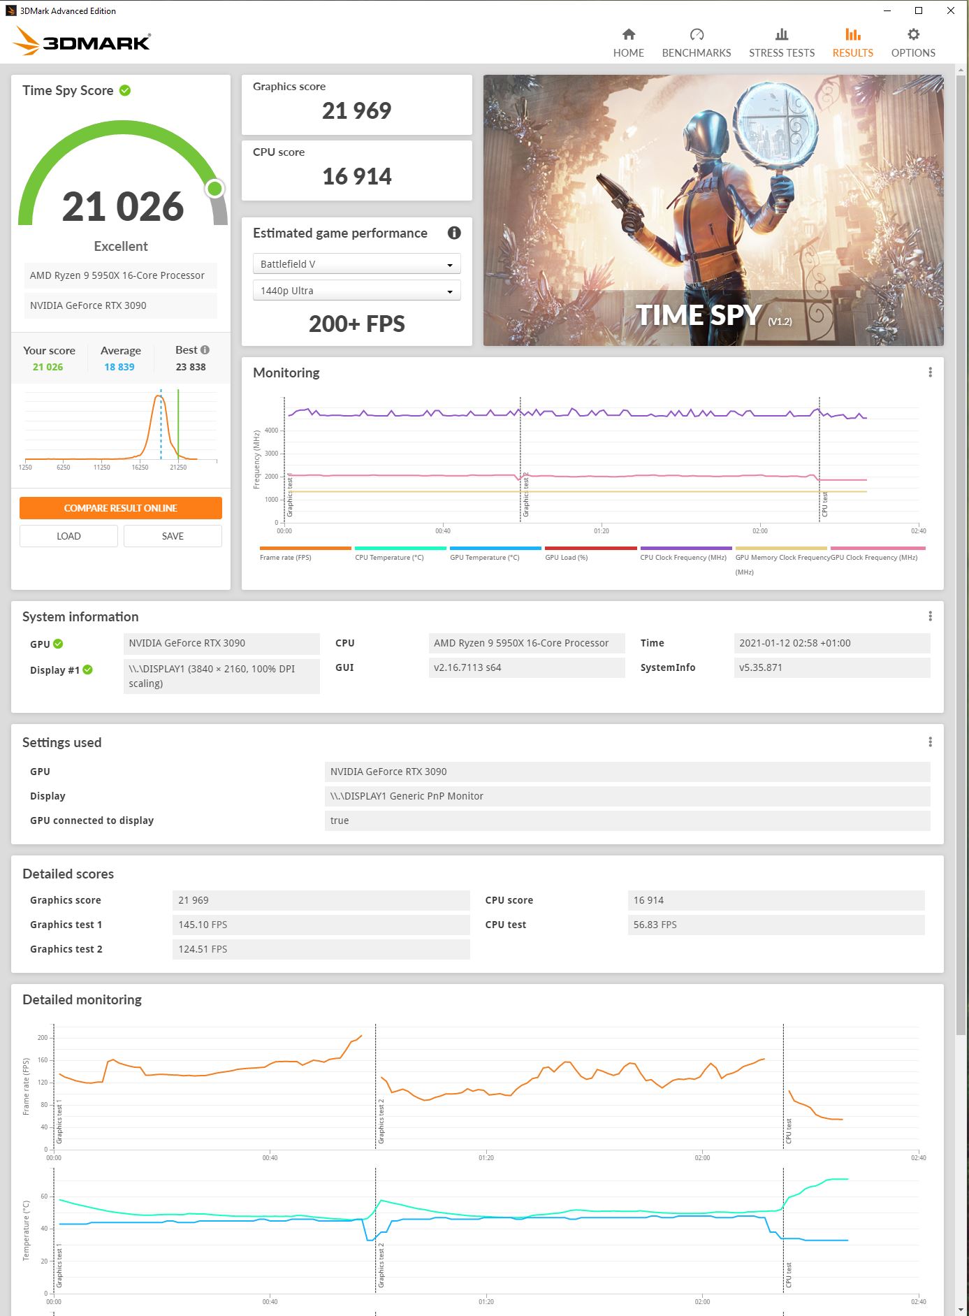The image size is (969, 1316).
Task: Go to the Home page icon
Action: 628,34
